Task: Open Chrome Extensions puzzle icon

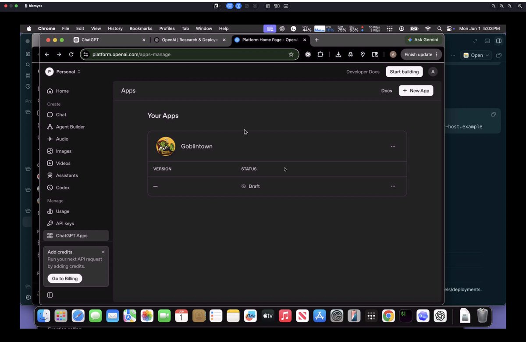Action: point(320,54)
